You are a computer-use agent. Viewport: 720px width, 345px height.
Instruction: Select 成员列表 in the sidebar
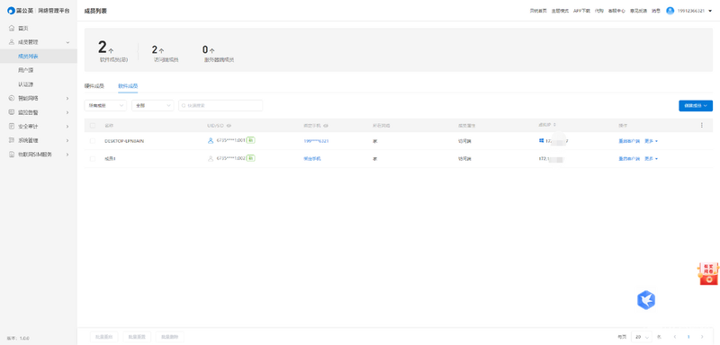[39, 57]
